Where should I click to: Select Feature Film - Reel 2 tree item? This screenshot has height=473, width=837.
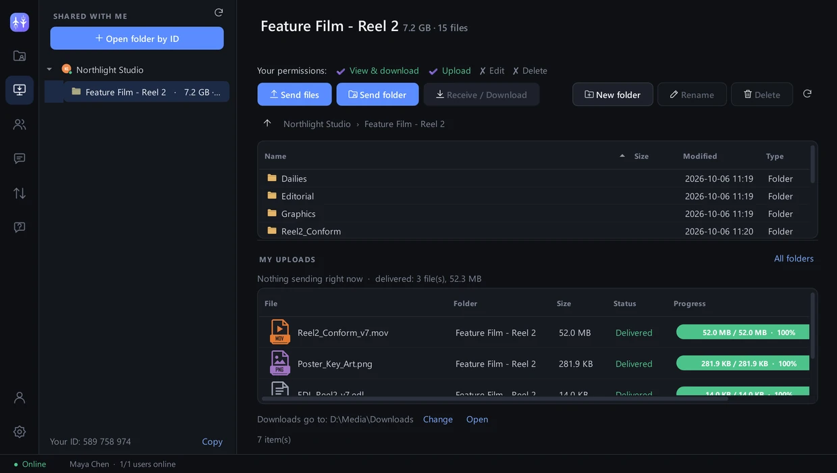pos(146,92)
